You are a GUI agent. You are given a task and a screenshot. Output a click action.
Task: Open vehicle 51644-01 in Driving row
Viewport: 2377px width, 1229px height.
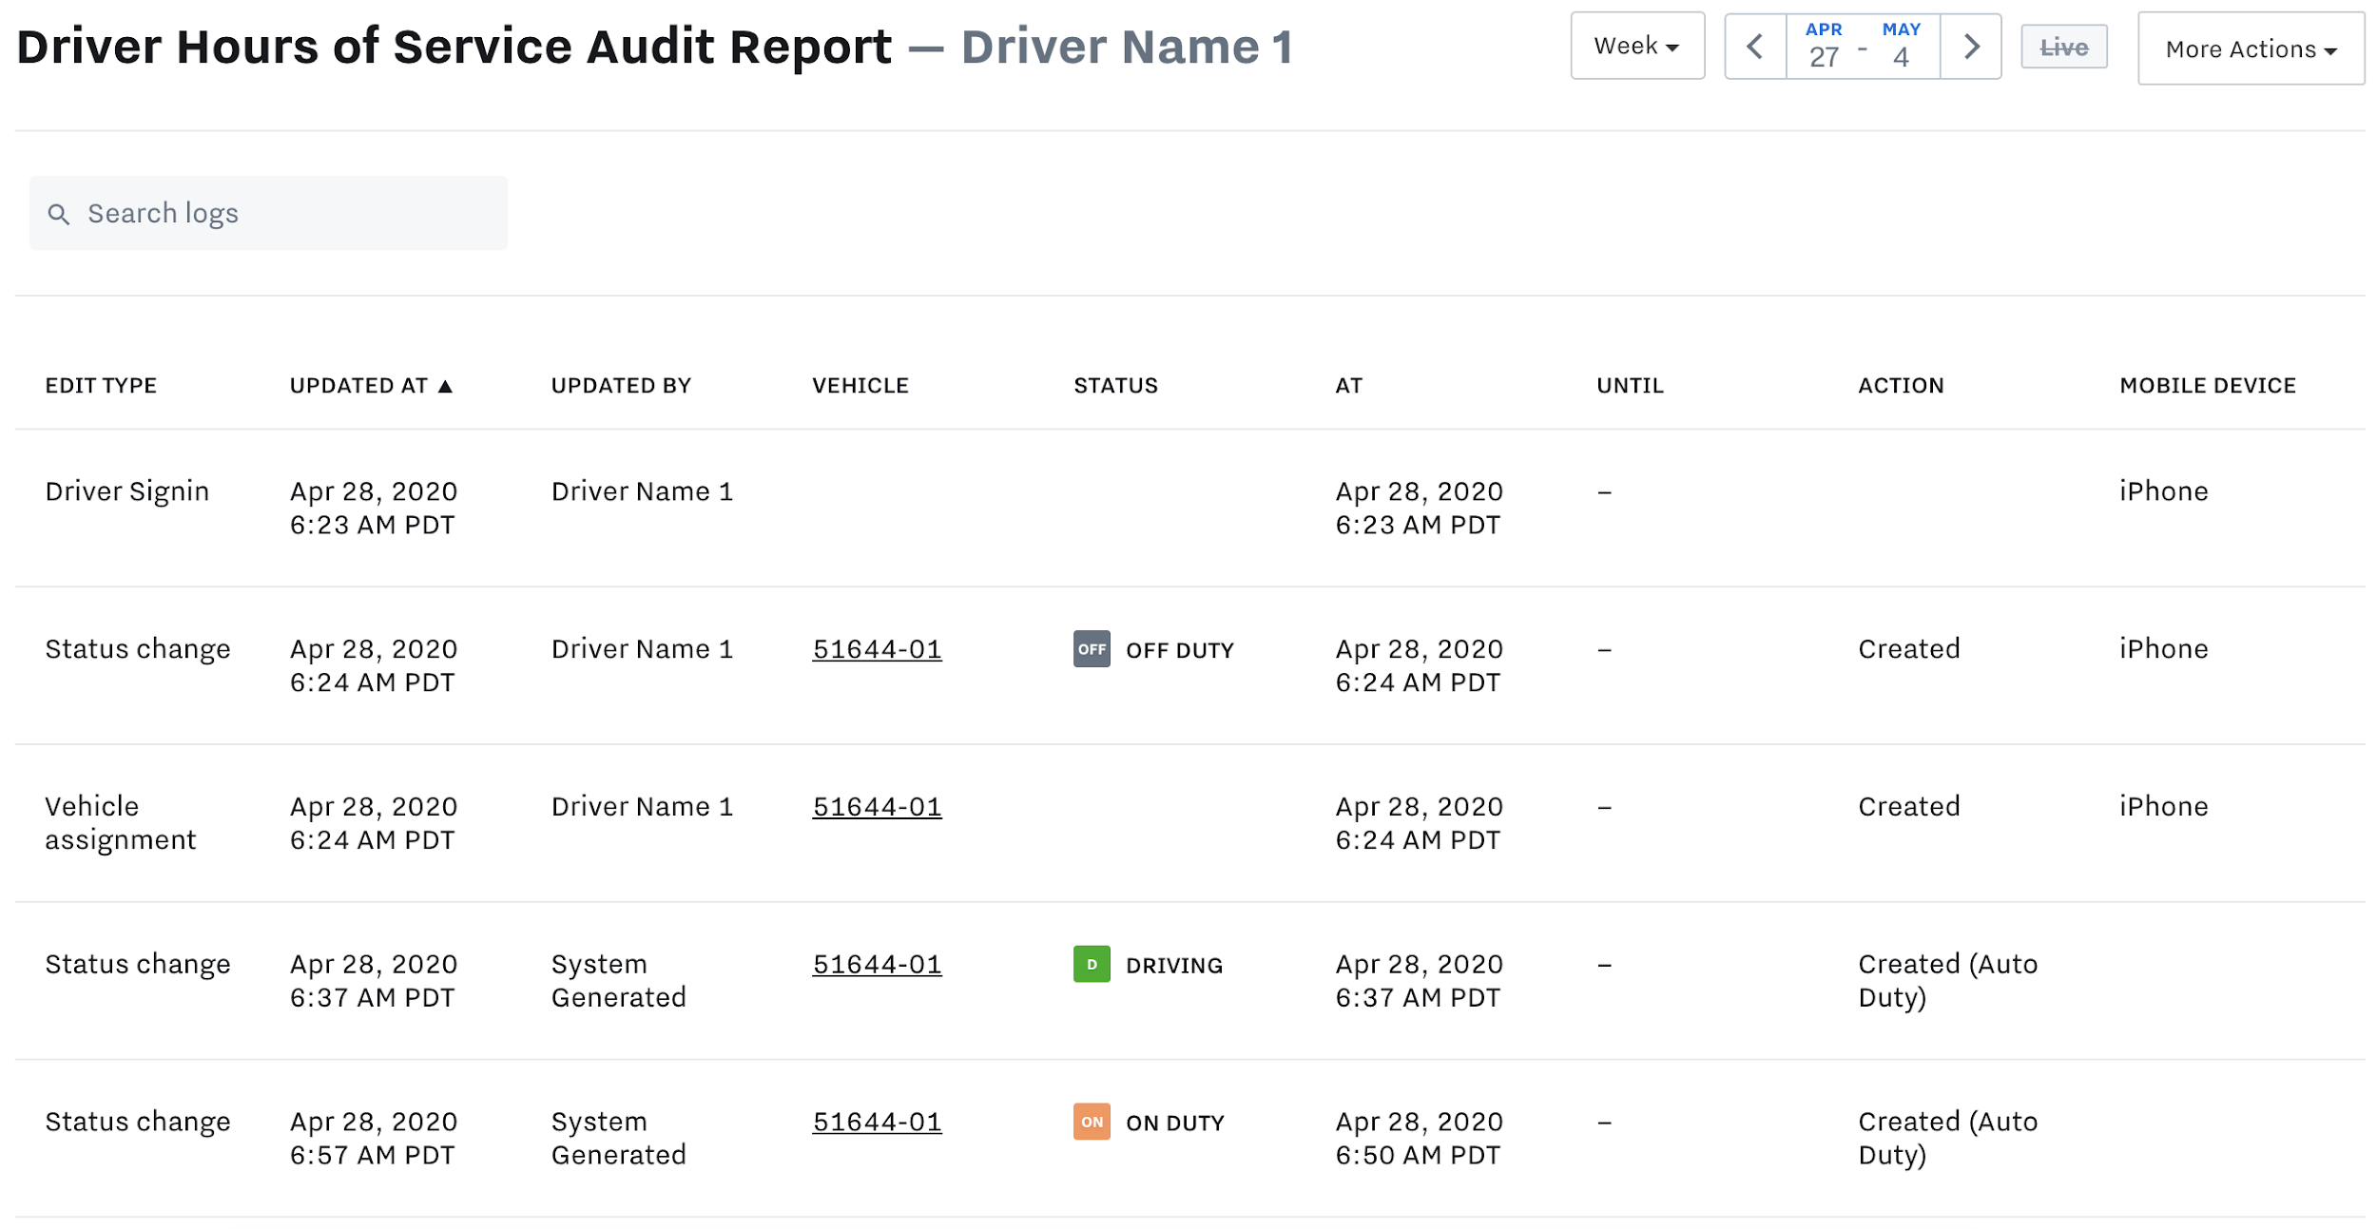coord(876,964)
